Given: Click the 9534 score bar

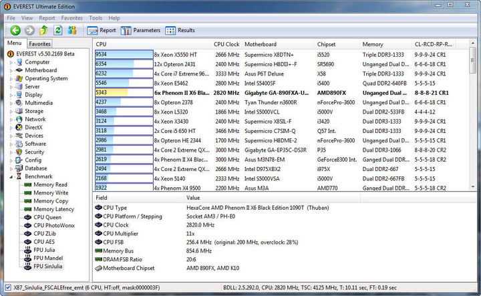Looking at the screenshot, I should (x=124, y=55).
